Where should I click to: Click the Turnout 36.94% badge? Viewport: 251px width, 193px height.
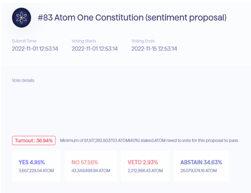(x=34, y=140)
